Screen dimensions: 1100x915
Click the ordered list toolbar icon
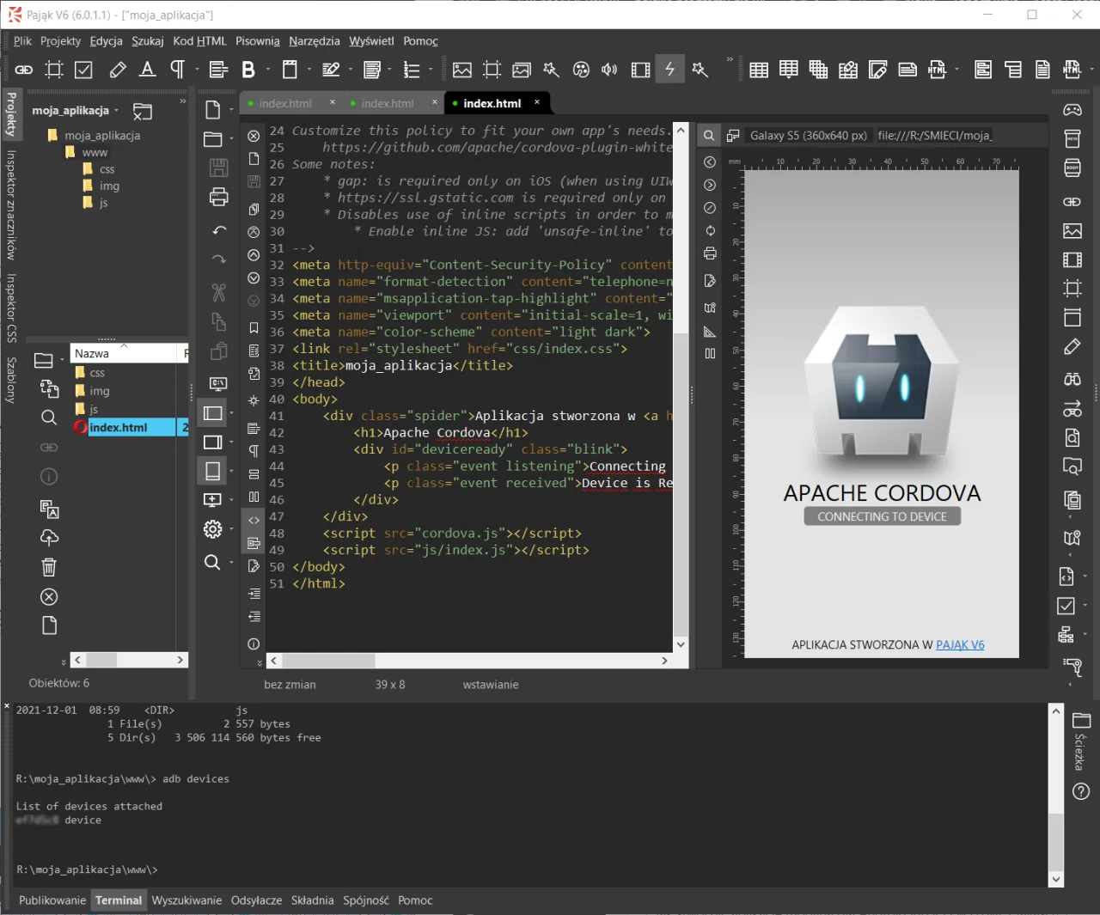(x=412, y=70)
